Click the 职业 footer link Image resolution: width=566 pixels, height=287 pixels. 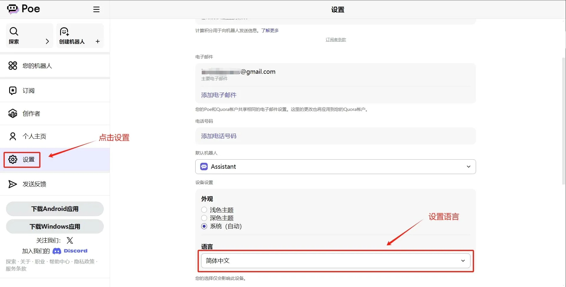point(40,262)
